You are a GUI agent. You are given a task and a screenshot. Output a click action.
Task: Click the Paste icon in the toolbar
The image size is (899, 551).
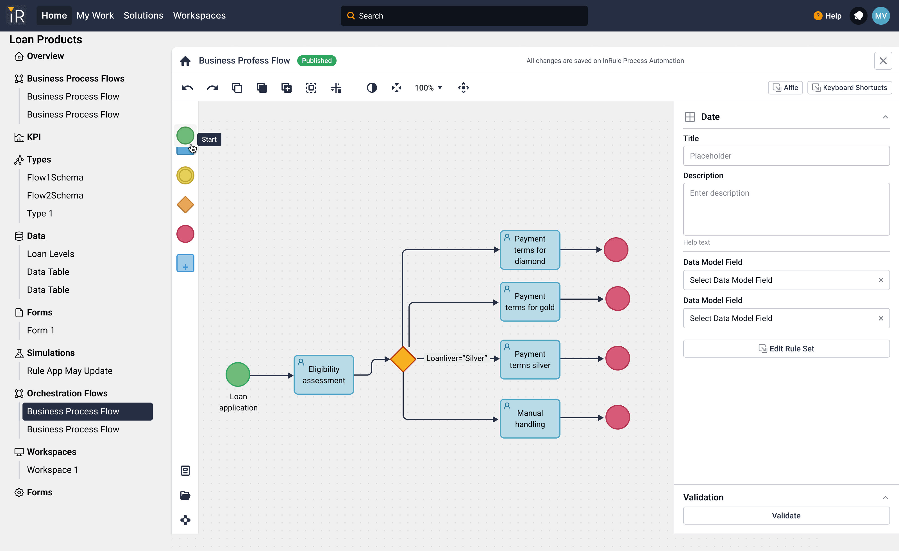262,88
